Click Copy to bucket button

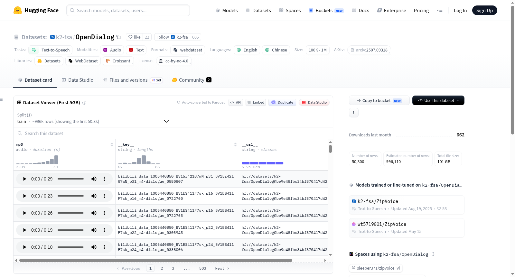(379, 100)
